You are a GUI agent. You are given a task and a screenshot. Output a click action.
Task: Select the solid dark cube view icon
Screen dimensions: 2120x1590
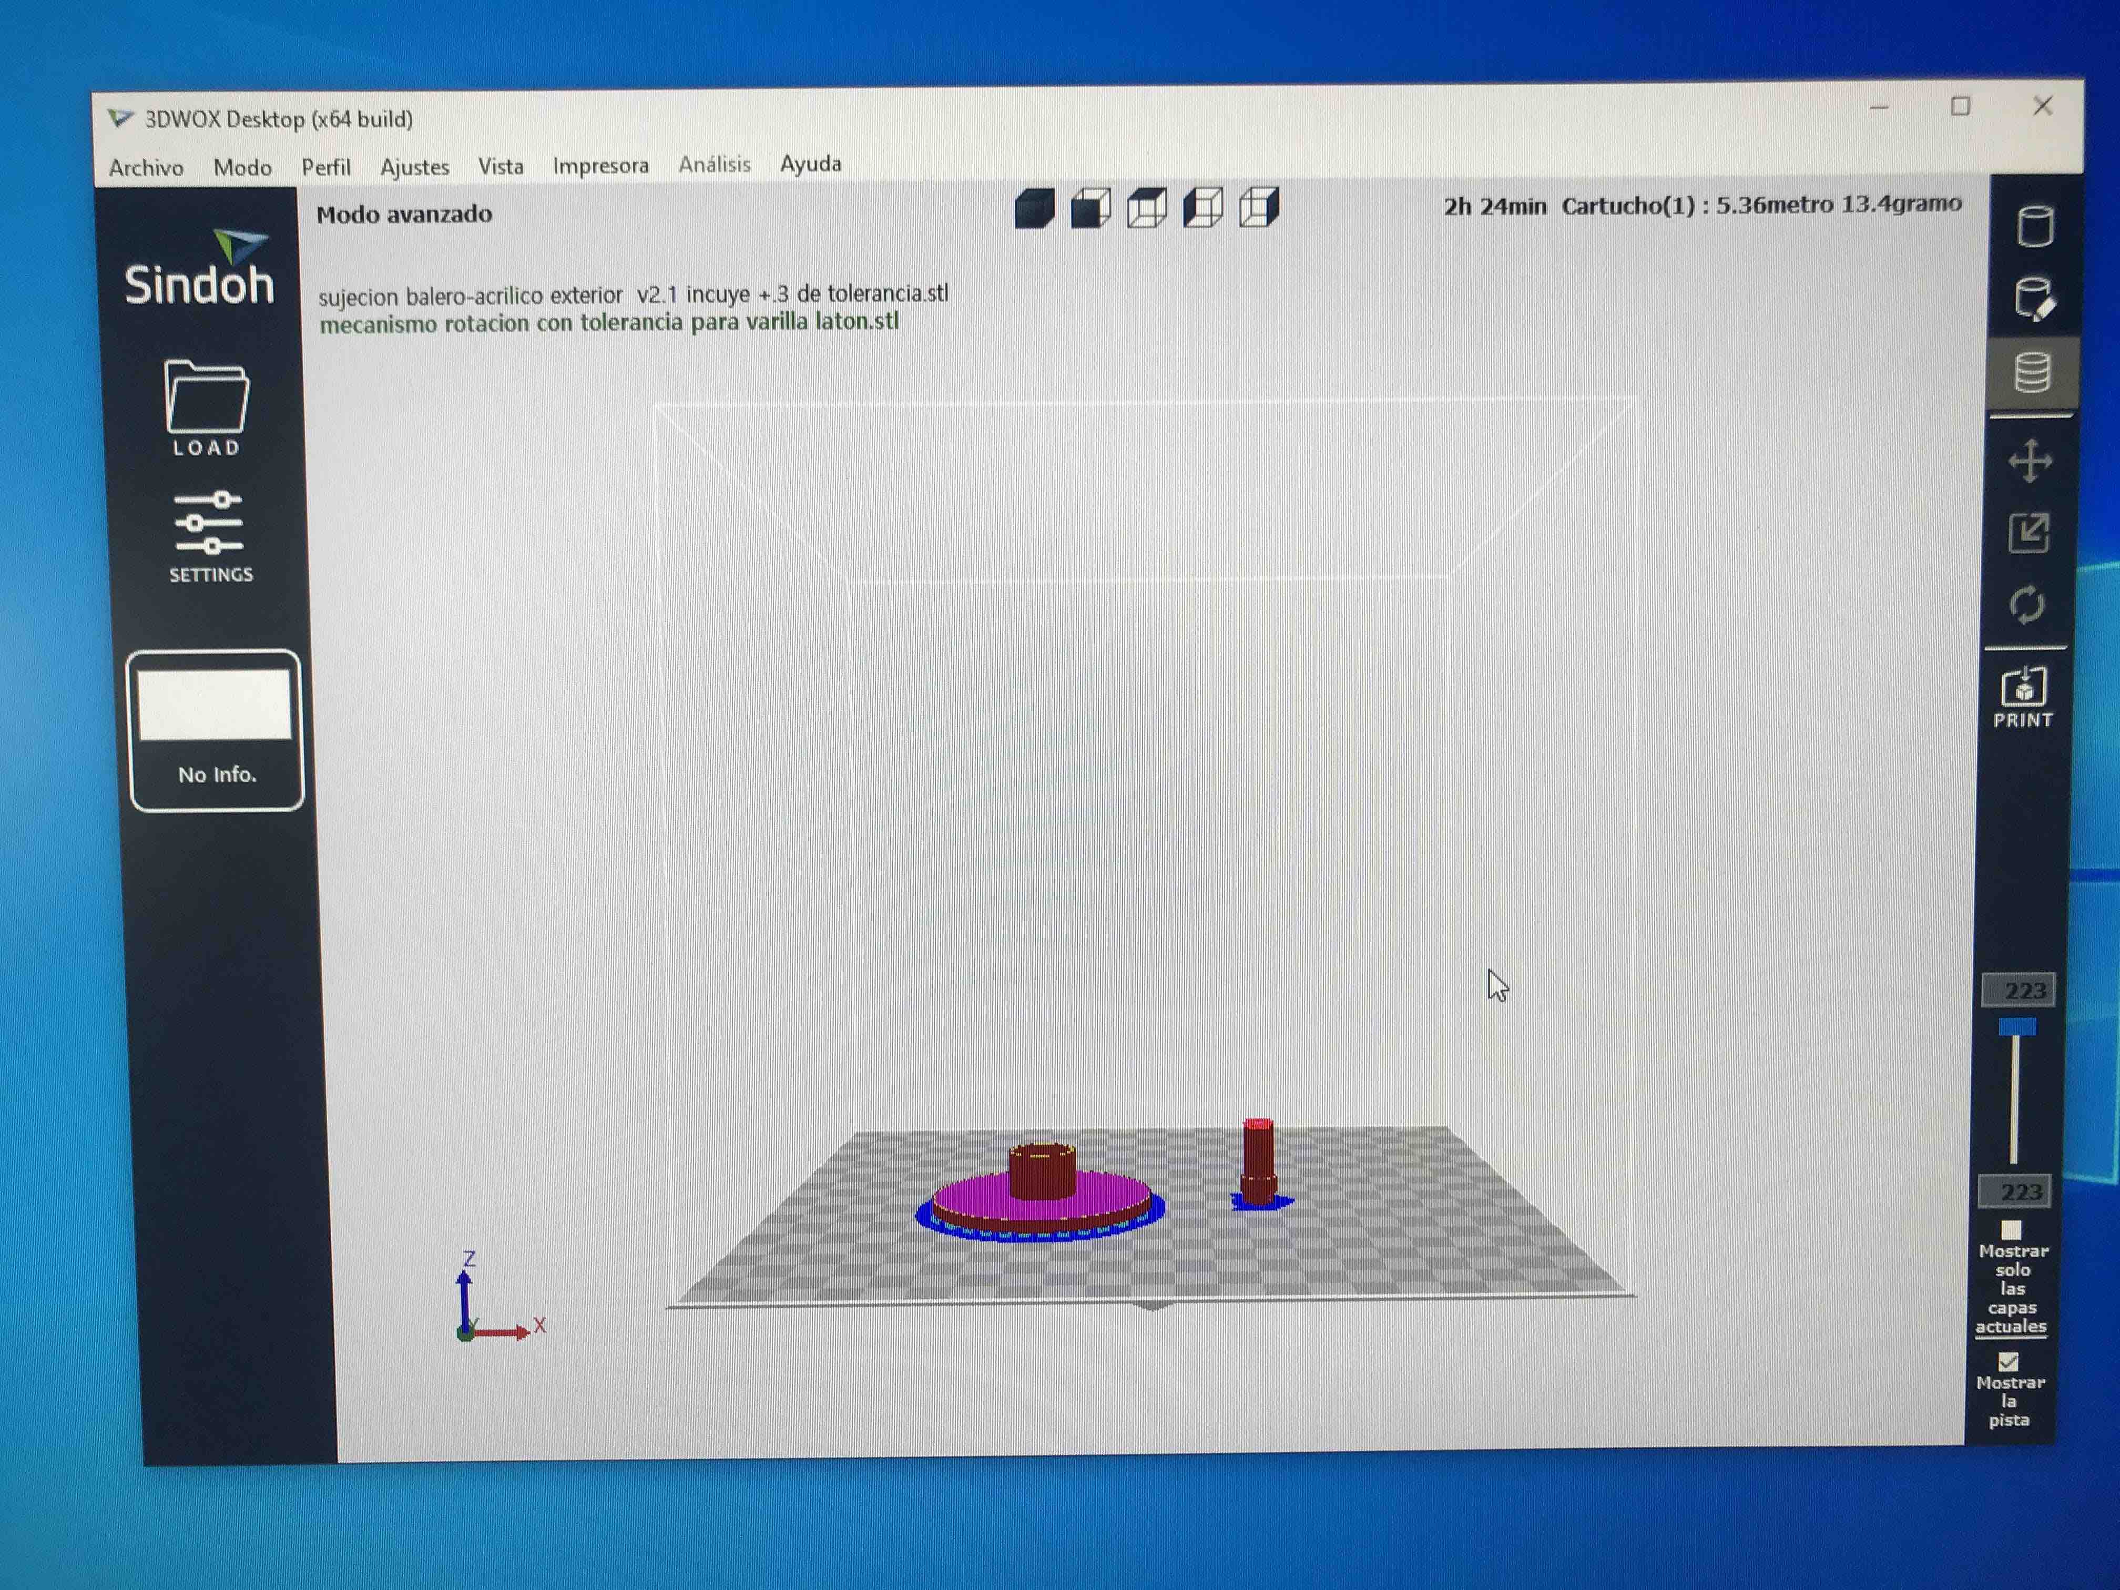[1034, 208]
